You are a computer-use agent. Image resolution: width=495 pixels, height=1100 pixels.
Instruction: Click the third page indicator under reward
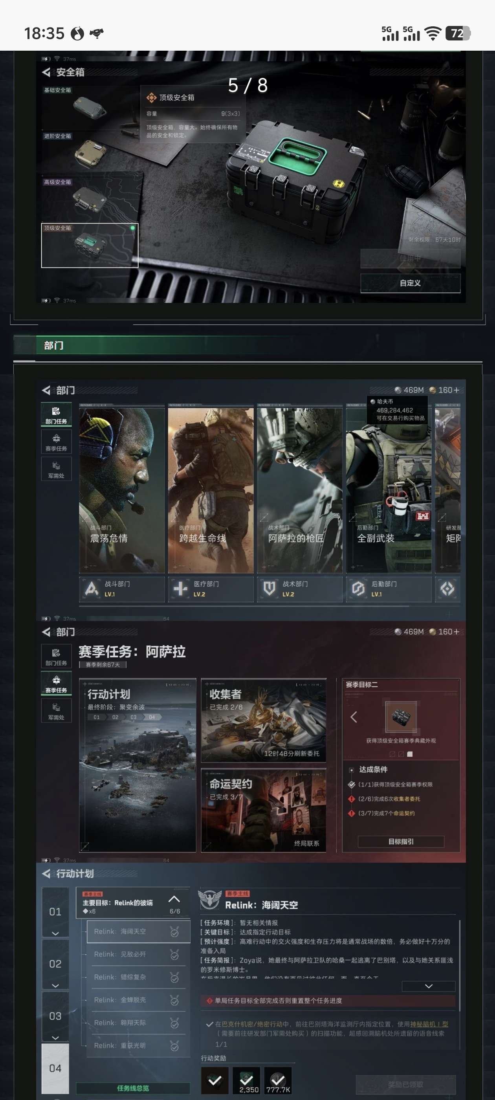pyautogui.click(x=410, y=754)
